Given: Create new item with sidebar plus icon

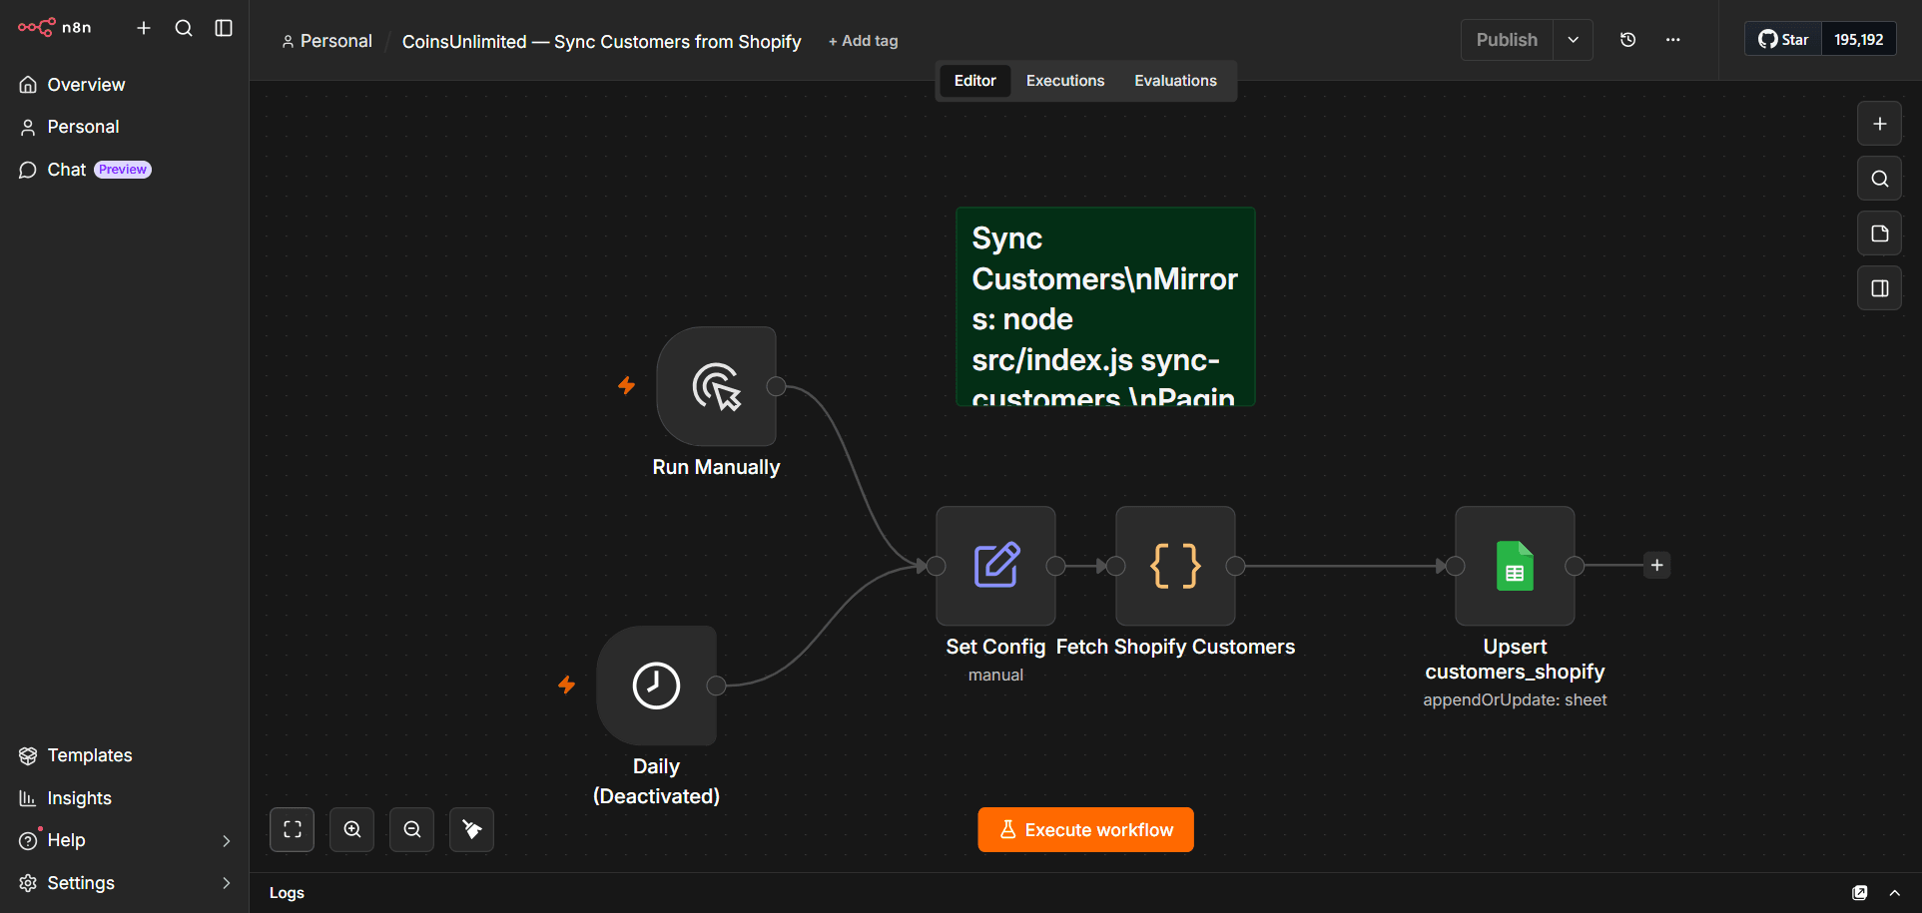Looking at the screenshot, I should [144, 28].
